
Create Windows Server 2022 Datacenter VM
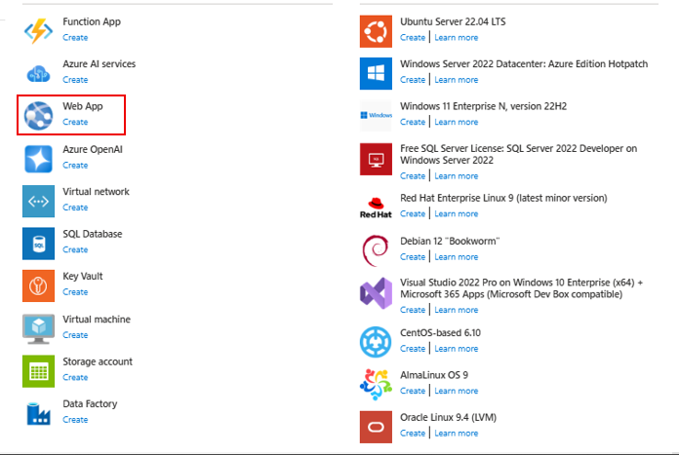[413, 80]
